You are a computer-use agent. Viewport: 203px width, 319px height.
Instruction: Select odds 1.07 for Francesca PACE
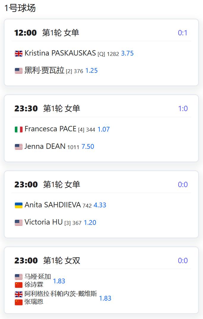[104, 129]
